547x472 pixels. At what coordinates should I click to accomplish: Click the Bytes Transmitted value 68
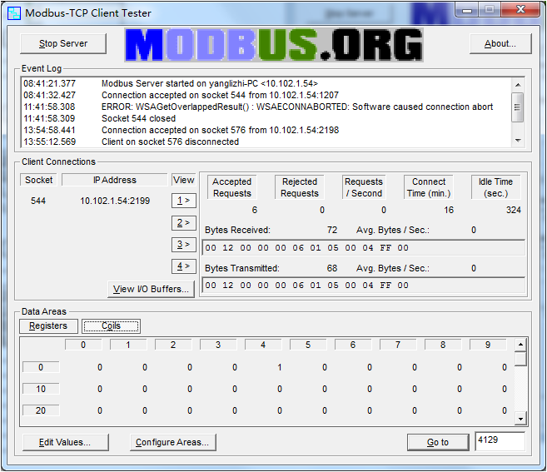click(x=332, y=268)
